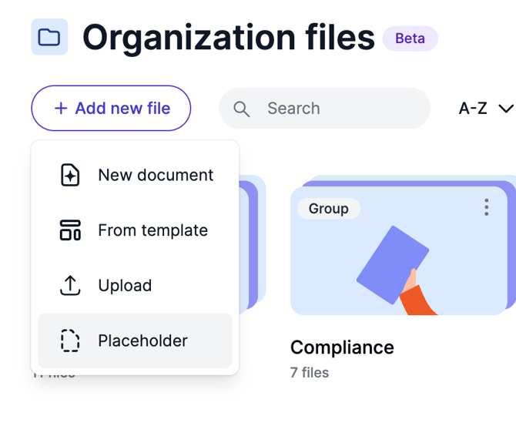Click the Beta badge
Viewport: 516px width, 443px height.
[410, 39]
